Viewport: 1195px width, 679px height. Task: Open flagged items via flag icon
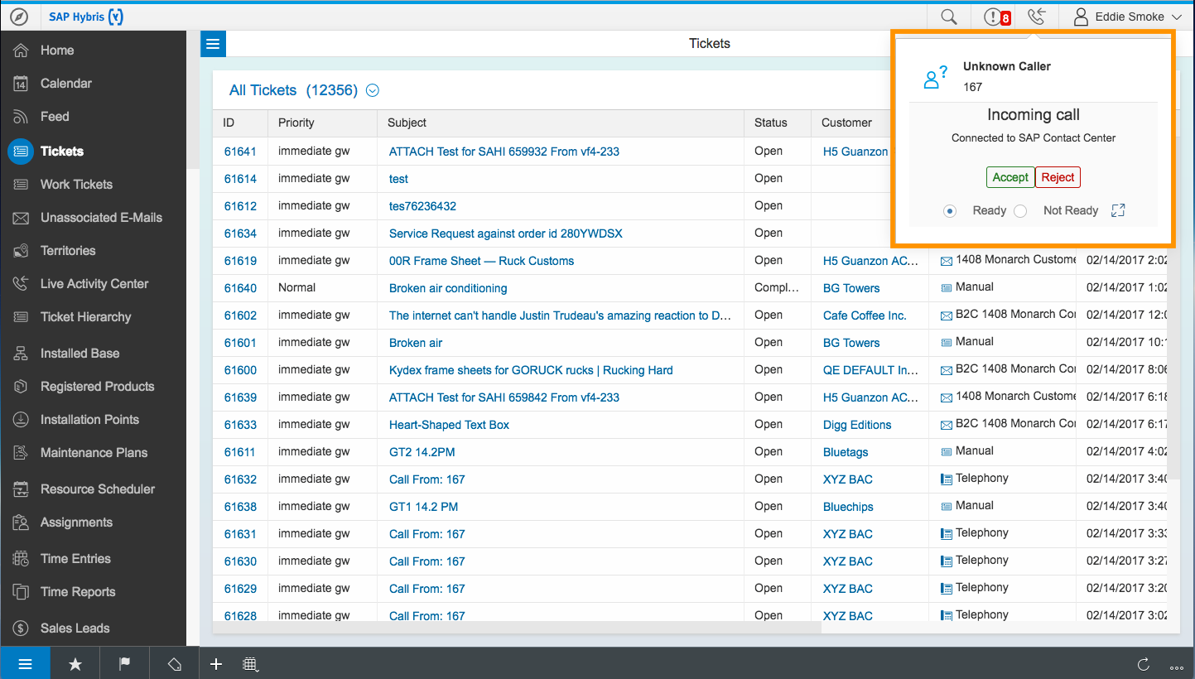coord(125,663)
